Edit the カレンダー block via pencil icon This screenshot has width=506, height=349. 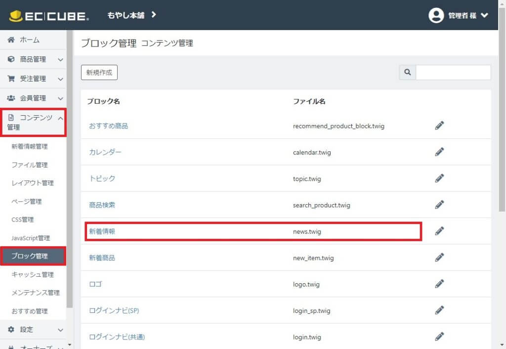tap(439, 152)
